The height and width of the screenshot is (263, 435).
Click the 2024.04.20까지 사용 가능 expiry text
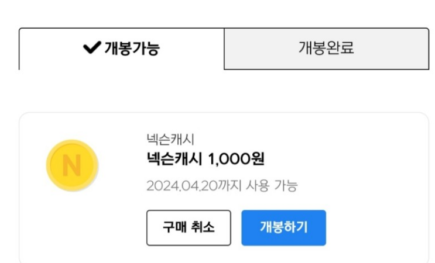click(x=222, y=186)
